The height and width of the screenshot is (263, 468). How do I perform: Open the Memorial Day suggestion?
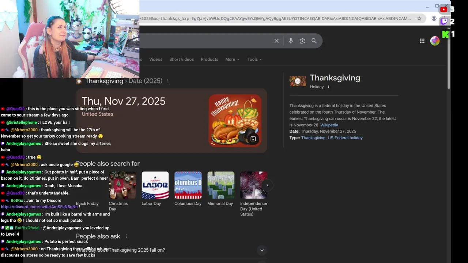pyautogui.click(x=221, y=188)
